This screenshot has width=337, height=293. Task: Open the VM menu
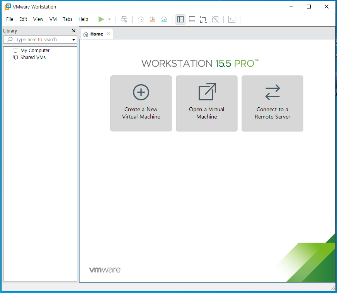tap(53, 19)
